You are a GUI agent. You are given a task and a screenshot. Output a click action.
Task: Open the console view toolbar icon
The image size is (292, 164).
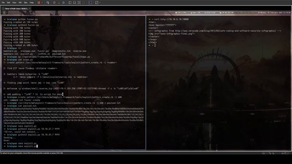(x=90, y=3)
